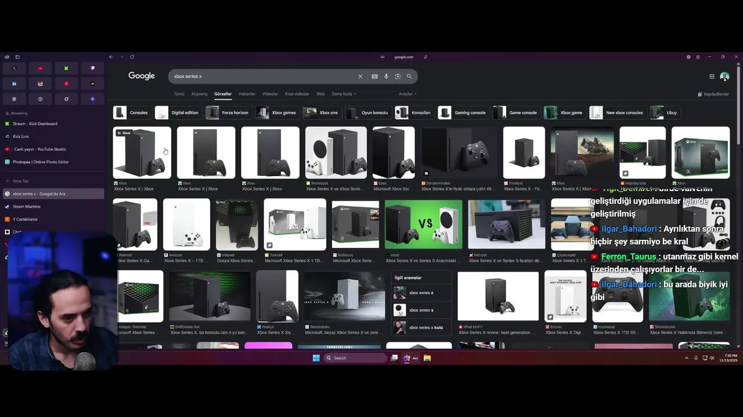Clear the search box with the X icon
The image size is (743, 417).
[x=360, y=76]
